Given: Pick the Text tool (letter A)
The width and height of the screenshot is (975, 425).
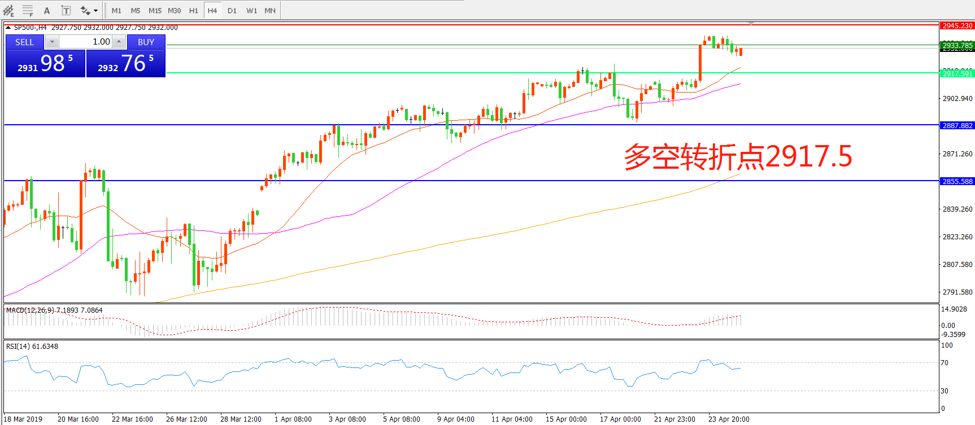Looking at the screenshot, I should coord(47,10).
